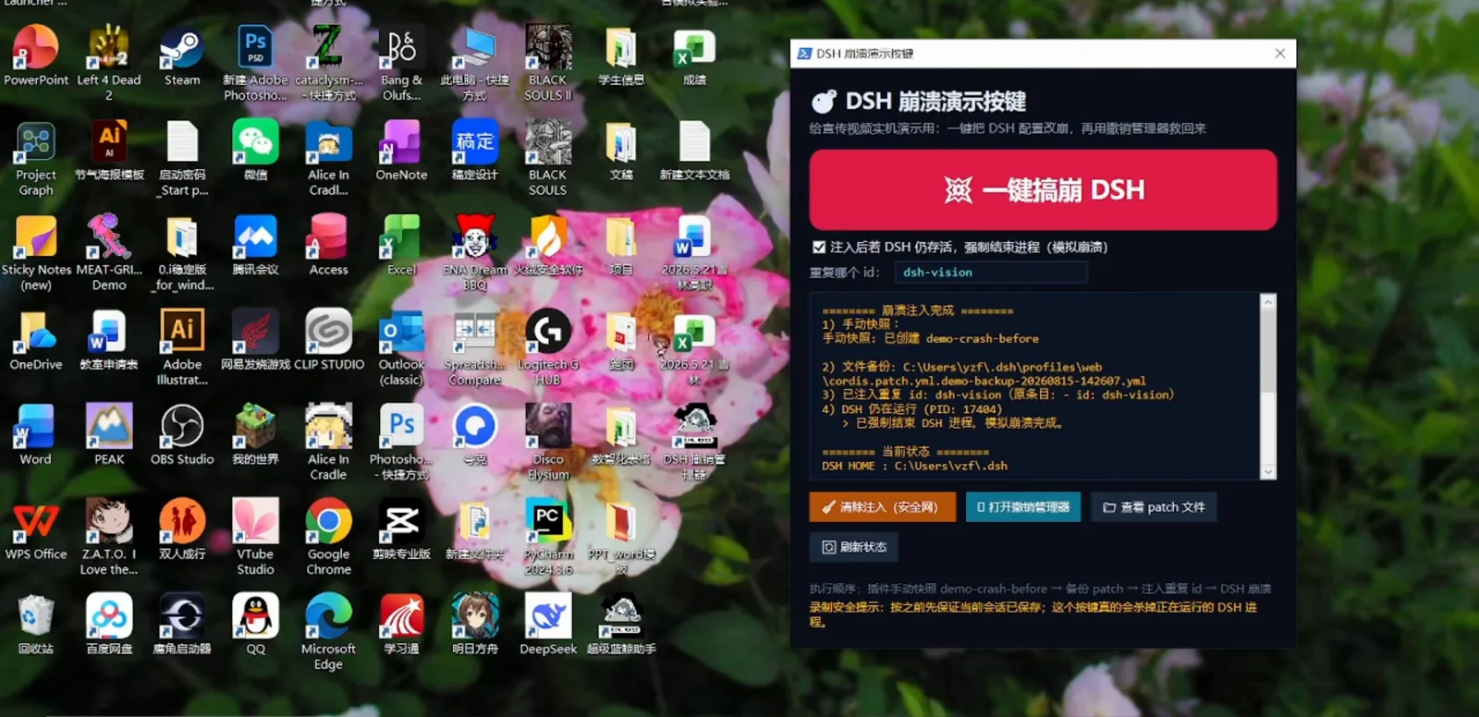Launch VTube Studio shortcut
Viewport: 1479px width, 717px height.
[255, 537]
